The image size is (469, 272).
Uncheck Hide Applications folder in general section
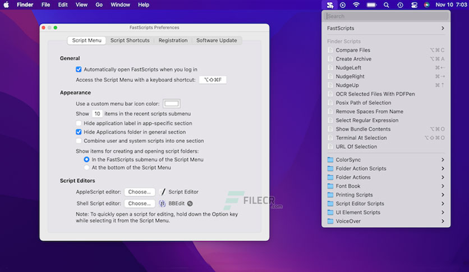click(79, 132)
